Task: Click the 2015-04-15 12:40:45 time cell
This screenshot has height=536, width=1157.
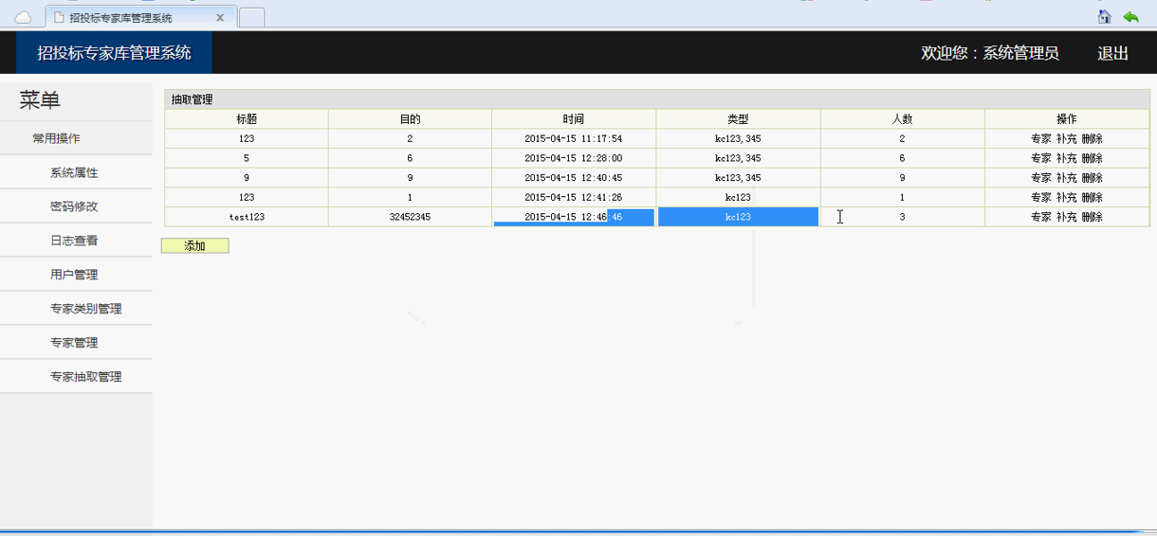Action: (x=573, y=178)
